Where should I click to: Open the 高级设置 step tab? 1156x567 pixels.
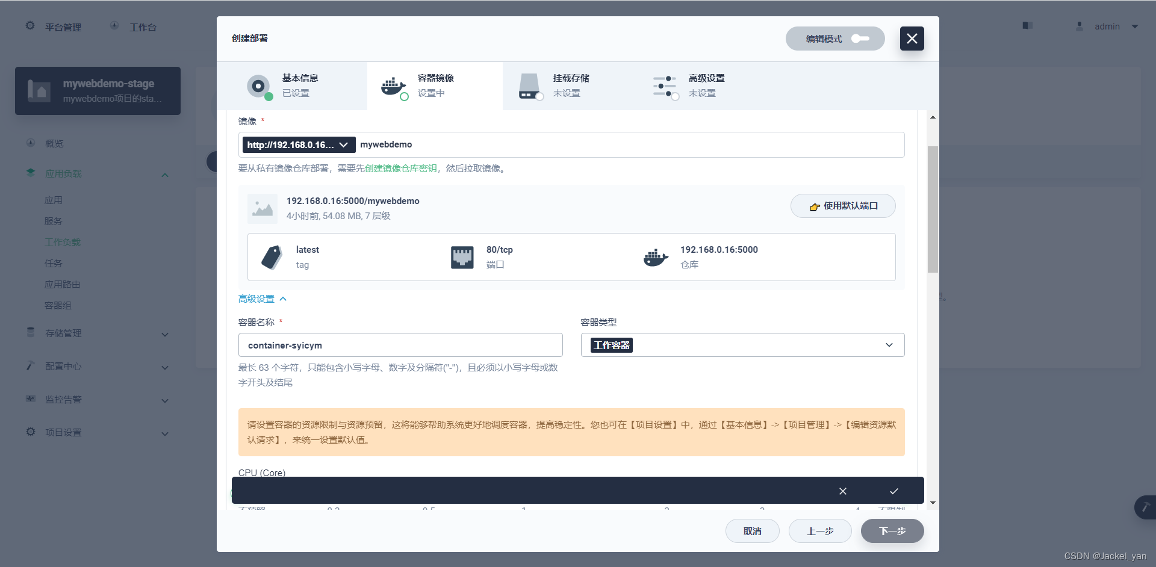[x=706, y=86]
